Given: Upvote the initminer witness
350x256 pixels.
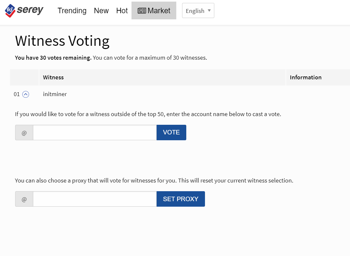Looking at the screenshot, I should point(26,94).
